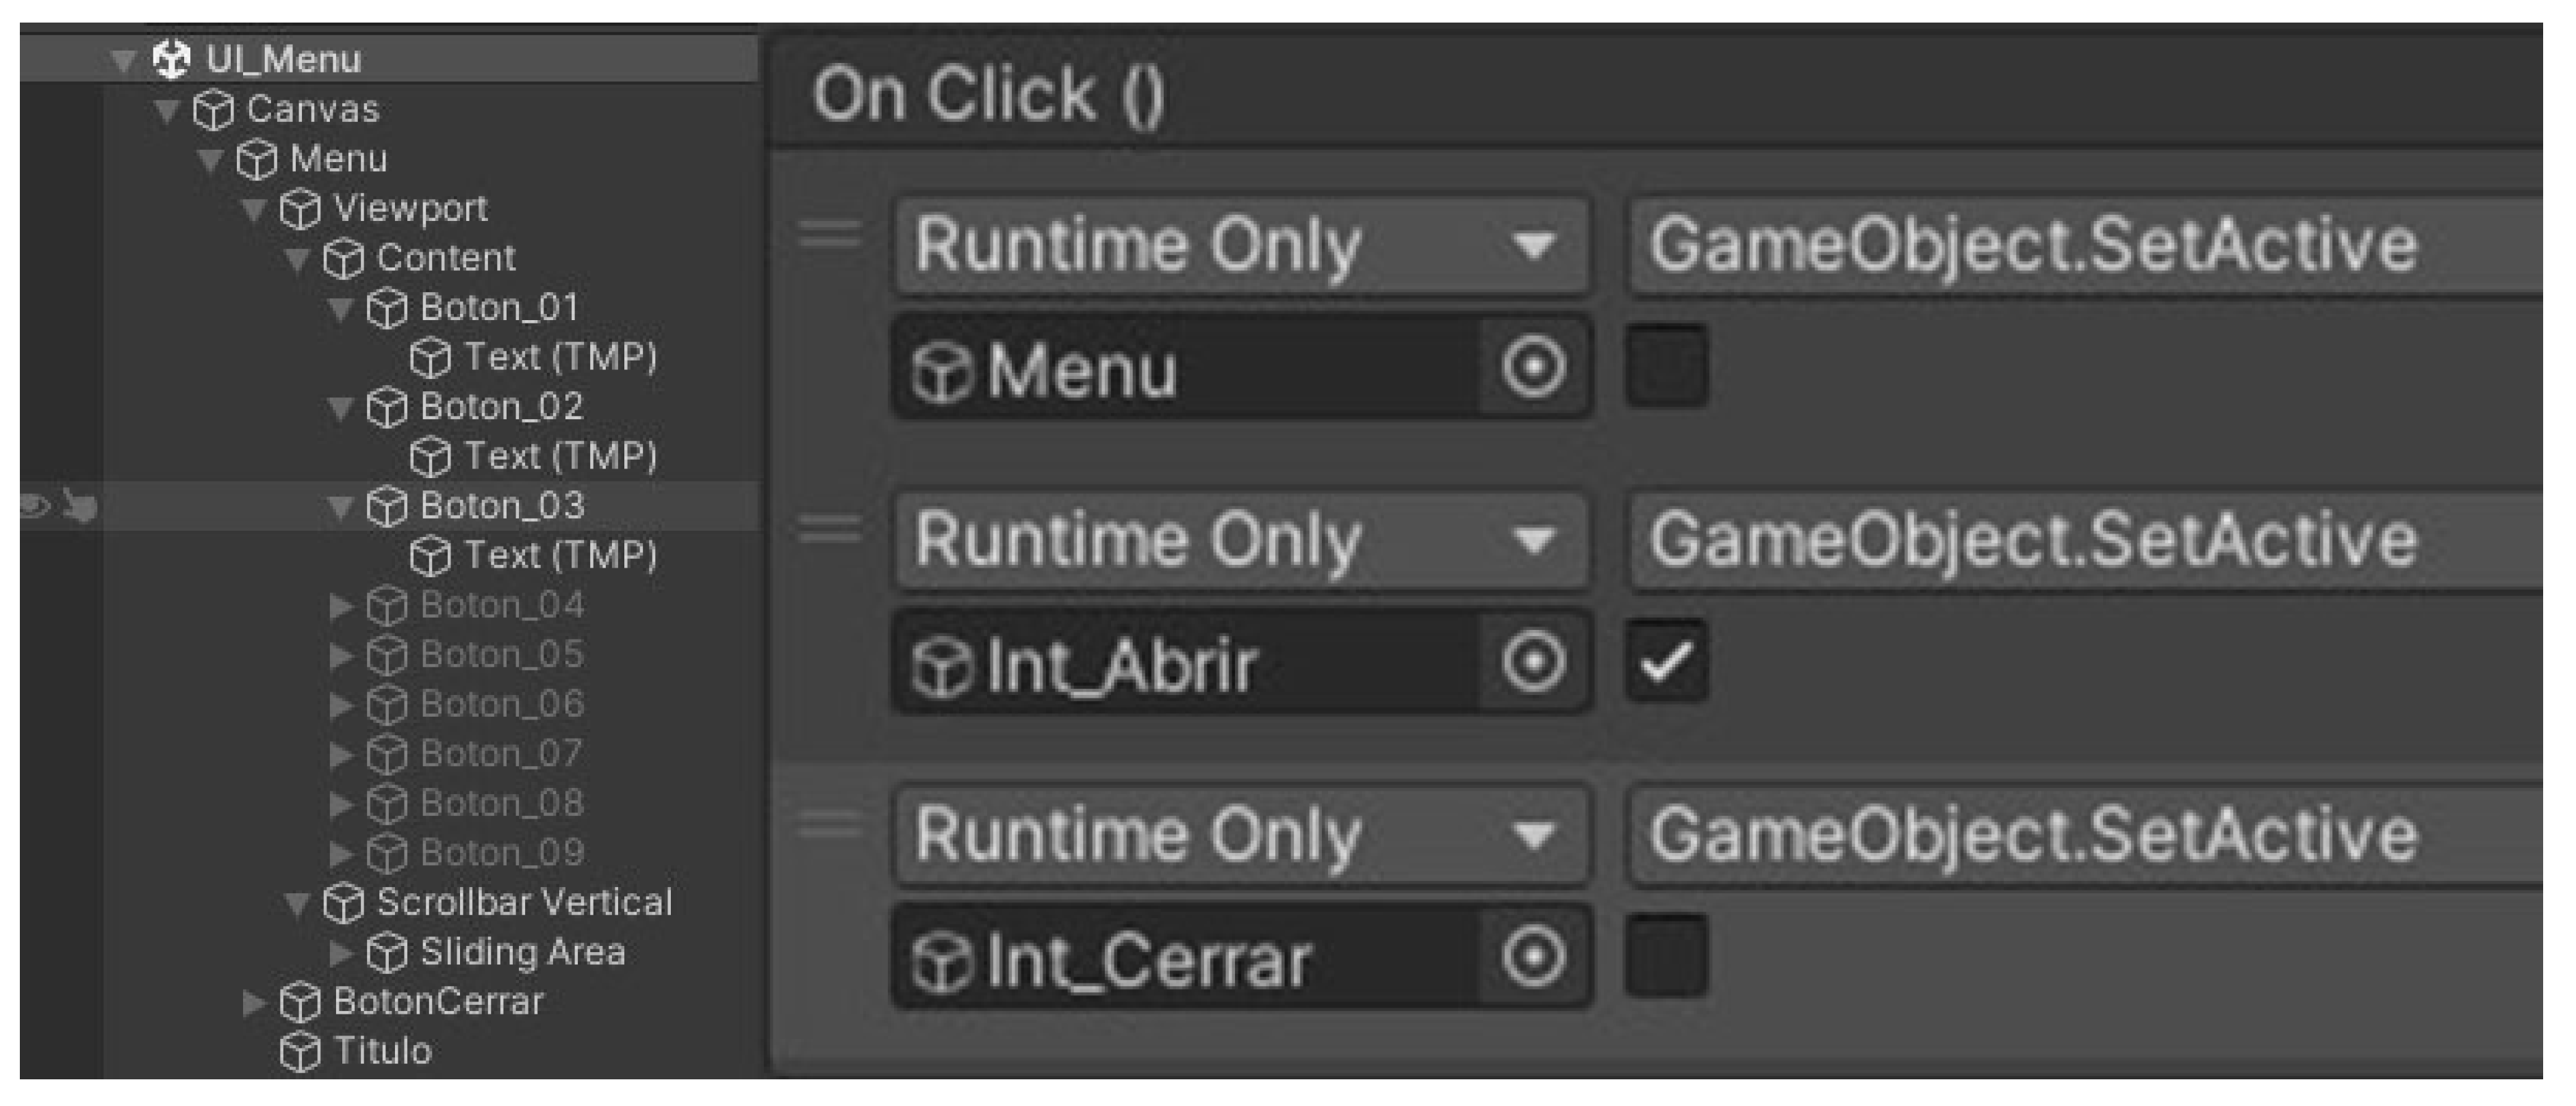Viewport: 2576px width, 1106px height.
Task: Collapse the Scrollbar Vertical node
Action: tap(297, 904)
